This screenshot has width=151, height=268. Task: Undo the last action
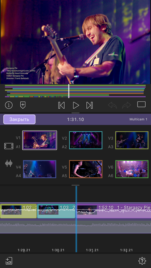pos(112,105)
